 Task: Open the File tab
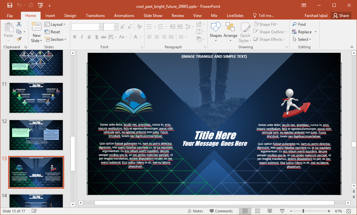10,15
